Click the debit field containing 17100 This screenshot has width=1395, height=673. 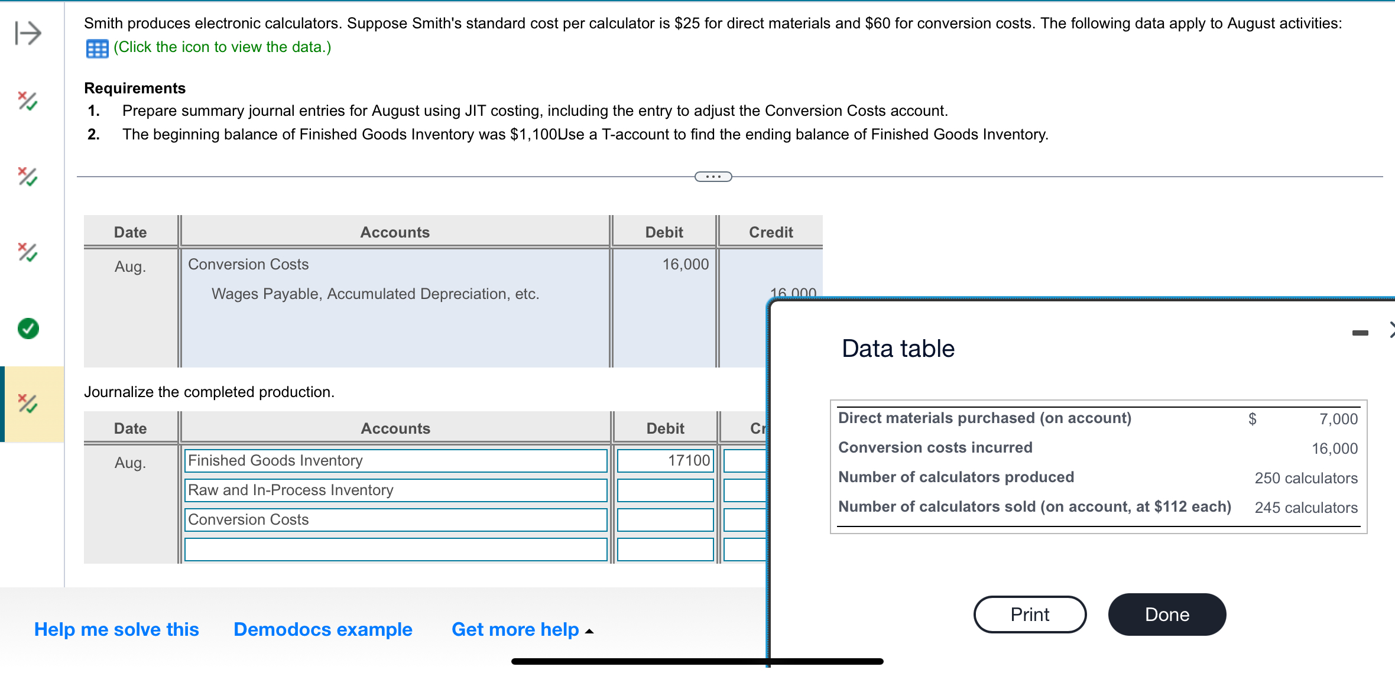point(664,461)
